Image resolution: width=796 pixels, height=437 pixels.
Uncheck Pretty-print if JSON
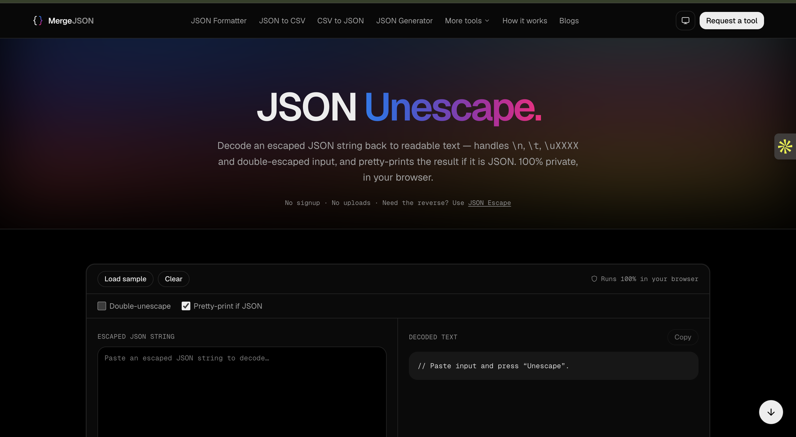click(x=186, y=306)
